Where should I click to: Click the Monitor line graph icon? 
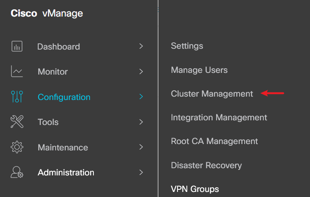[x=17, y=71]
